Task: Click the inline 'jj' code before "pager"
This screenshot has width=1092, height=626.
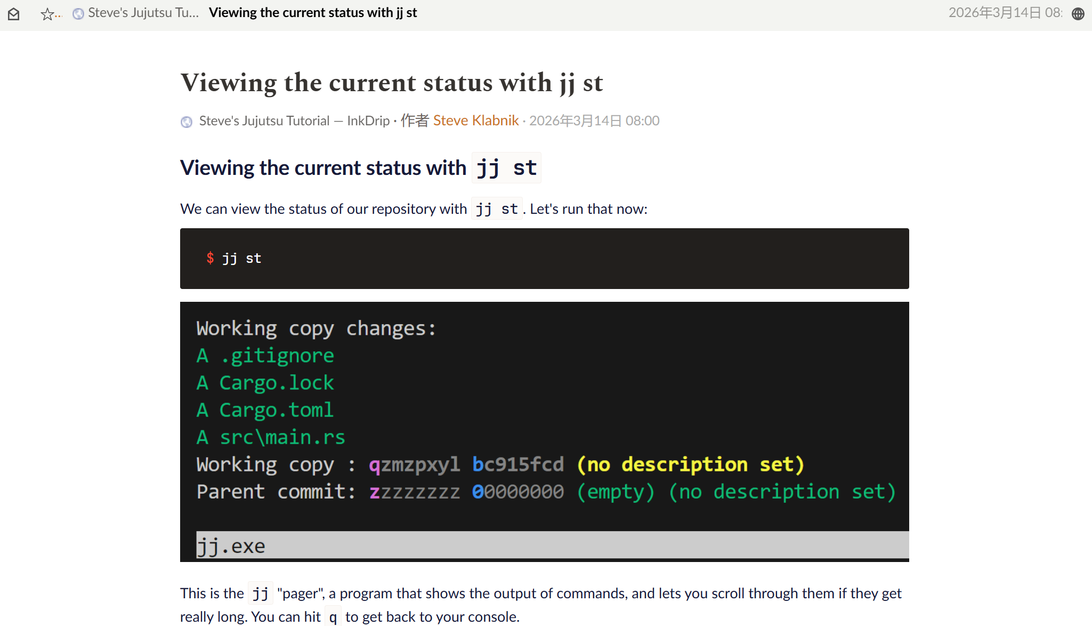Action: [260, 593]
